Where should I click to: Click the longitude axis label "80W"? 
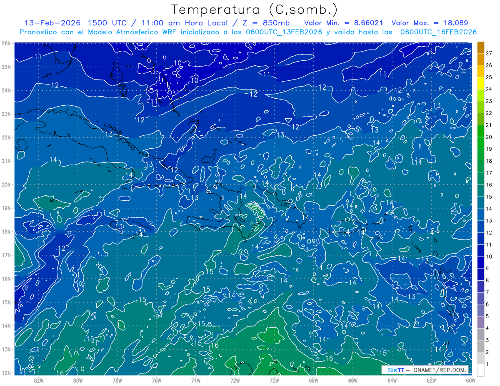coord(78,380)
